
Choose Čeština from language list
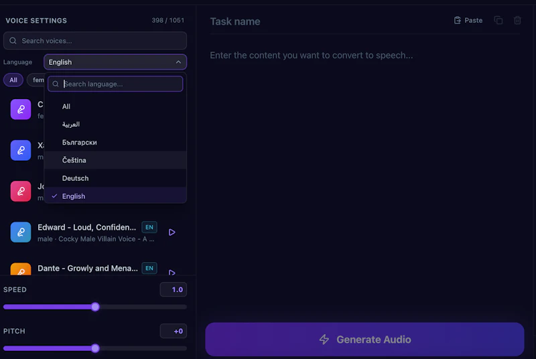[x=115, y=160]
